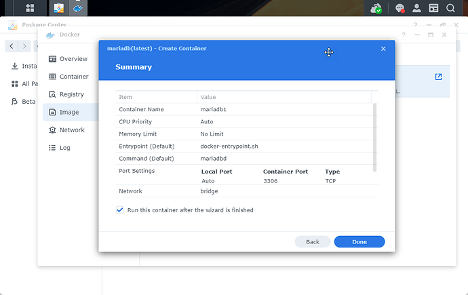Open the DSM search magnifier icon
This screenshot has width=468, height=295.
(x=451, y=9)
